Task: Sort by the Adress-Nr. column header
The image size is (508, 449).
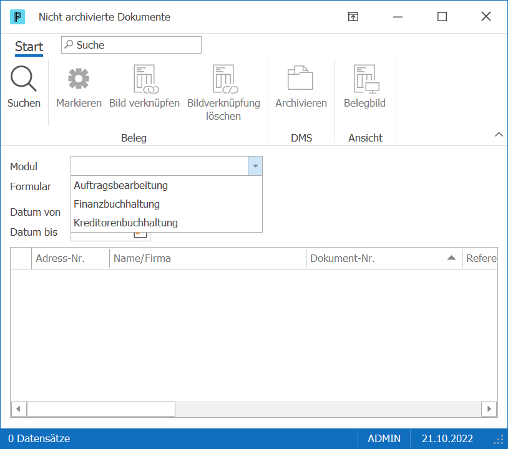Action: pyautogui.click(x=71, y=258)
